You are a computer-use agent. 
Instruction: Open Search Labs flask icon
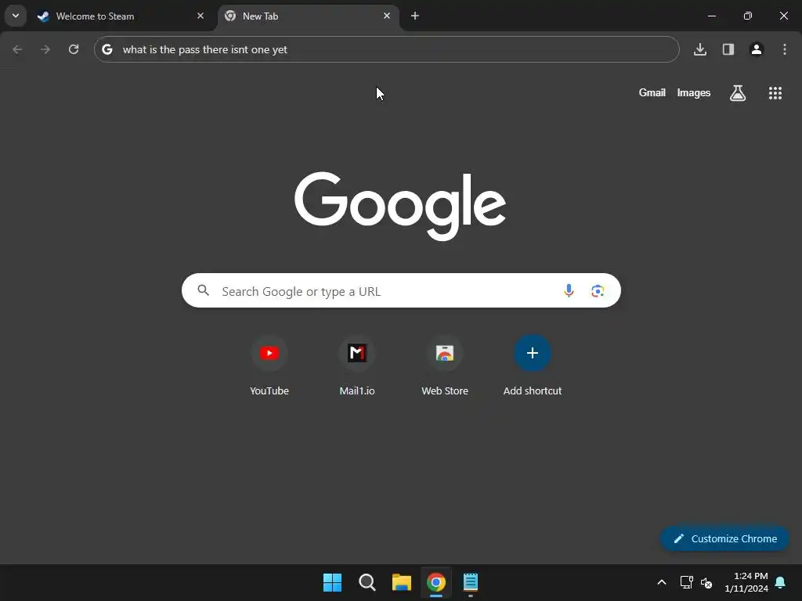(x=738, y=92)
